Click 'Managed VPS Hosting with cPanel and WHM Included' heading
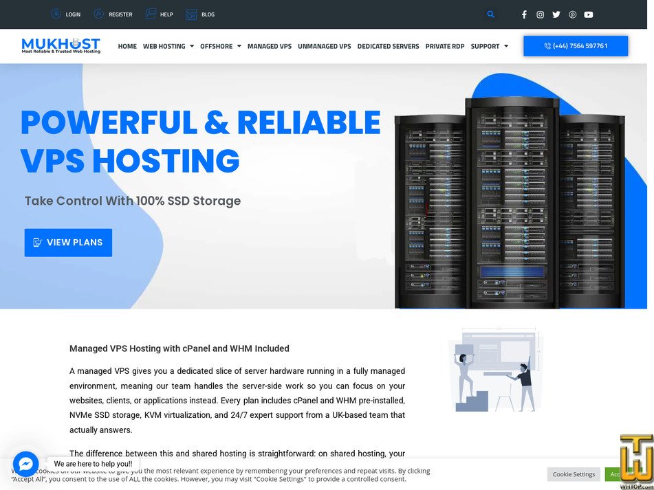This screenshot has height=490, width=654. click(x=179, y=348)
